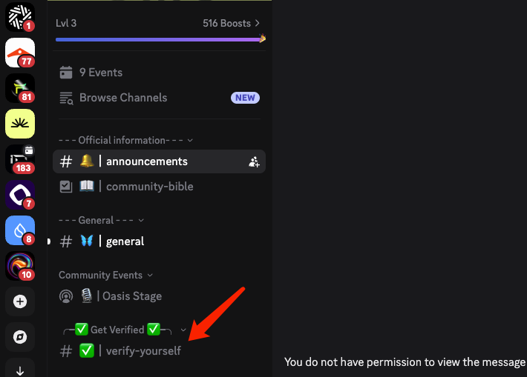Viewport: 527px width, 377px height.
Task: Switch to the general channel
Action: pos(125,241)
